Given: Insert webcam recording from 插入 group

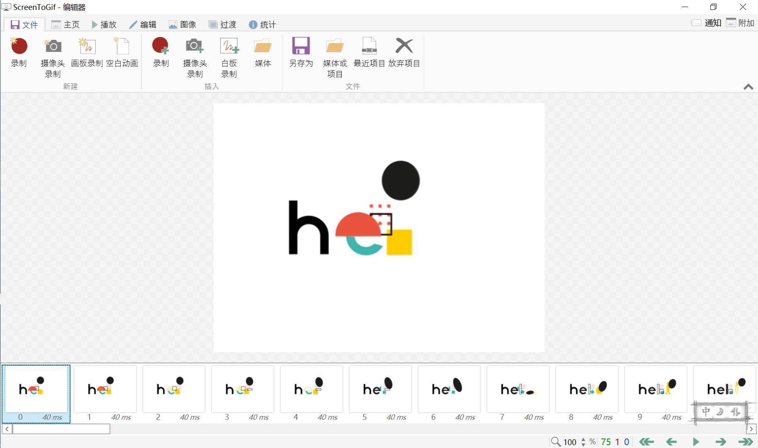Looking at the screenshot, I should (195, 57).
